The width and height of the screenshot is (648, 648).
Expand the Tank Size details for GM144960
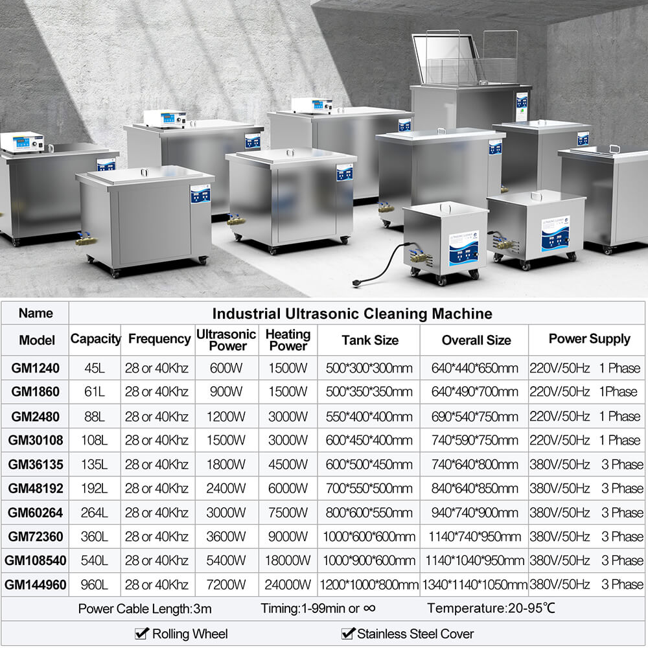pyautogui.click(x=368, y=584)
